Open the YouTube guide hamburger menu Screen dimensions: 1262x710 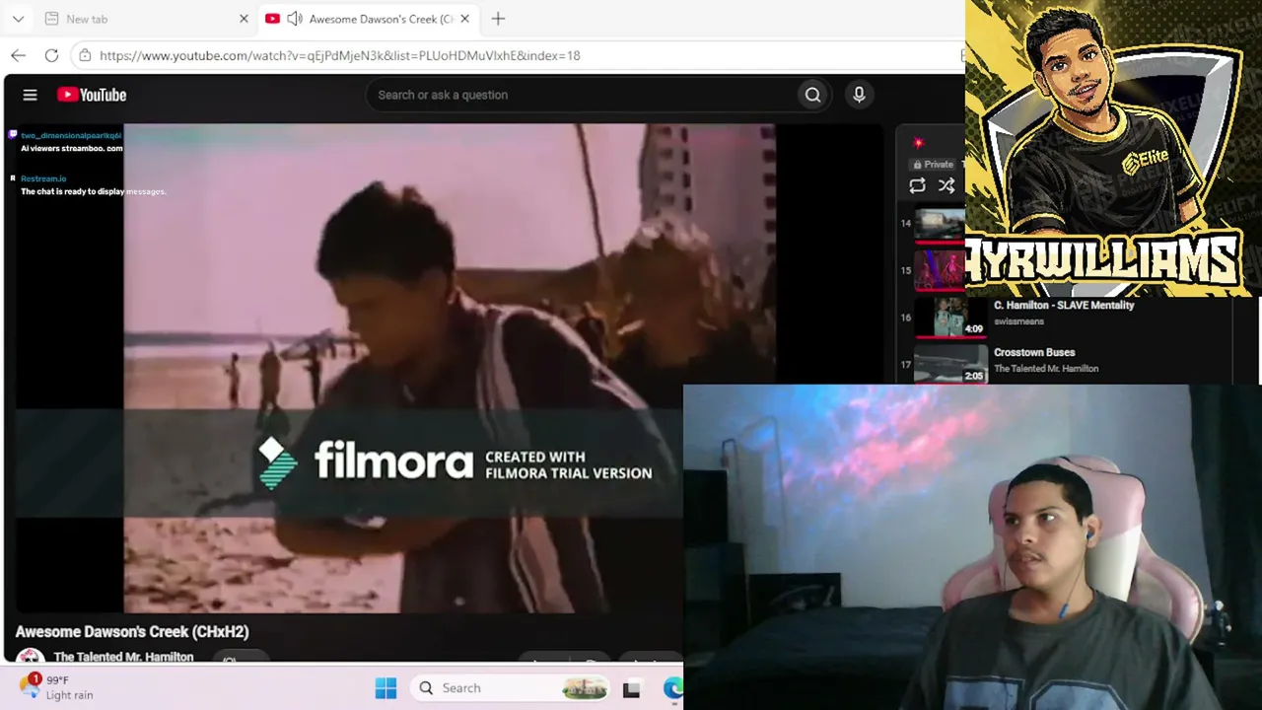coord(30,95)
